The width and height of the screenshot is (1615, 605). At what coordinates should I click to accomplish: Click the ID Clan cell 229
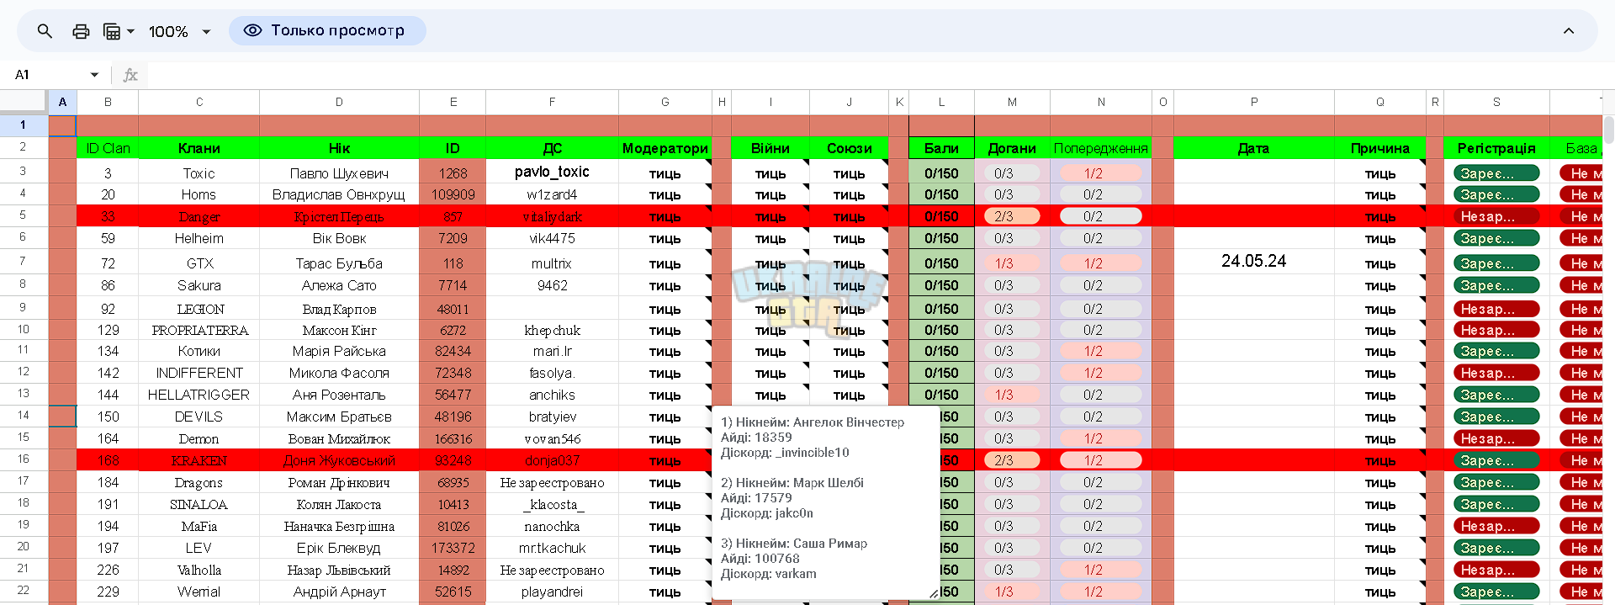108,592
